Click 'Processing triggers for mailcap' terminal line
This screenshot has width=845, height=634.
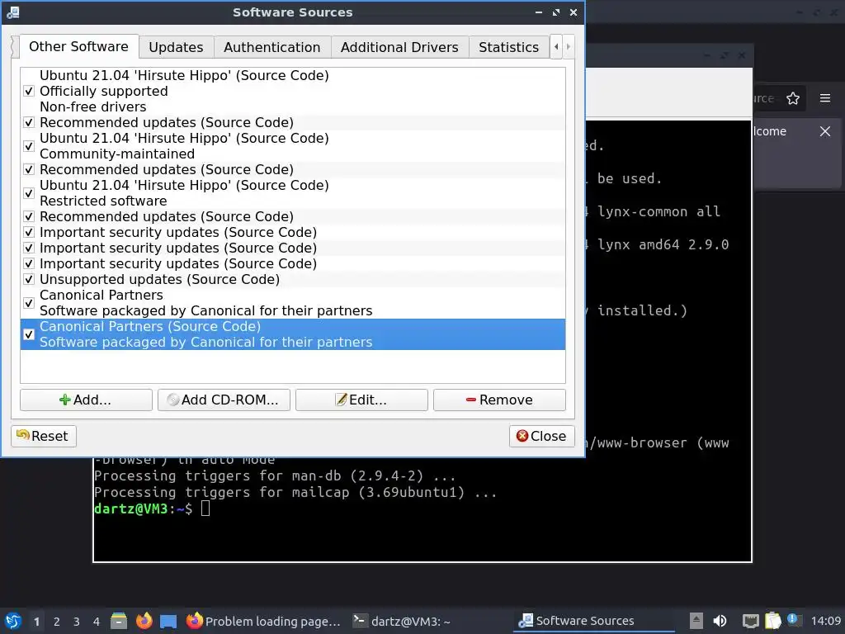(x=295, y=492)
